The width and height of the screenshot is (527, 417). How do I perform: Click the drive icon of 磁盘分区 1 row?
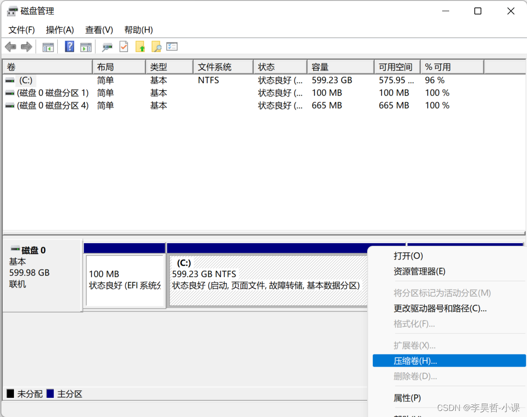[x=10, y=93]
